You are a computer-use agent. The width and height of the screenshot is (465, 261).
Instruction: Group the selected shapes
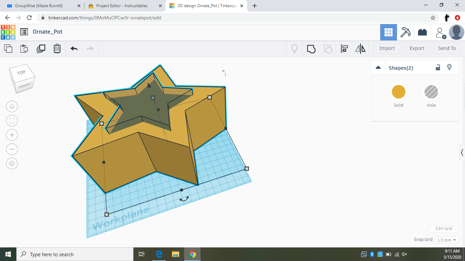coord(311,49)
